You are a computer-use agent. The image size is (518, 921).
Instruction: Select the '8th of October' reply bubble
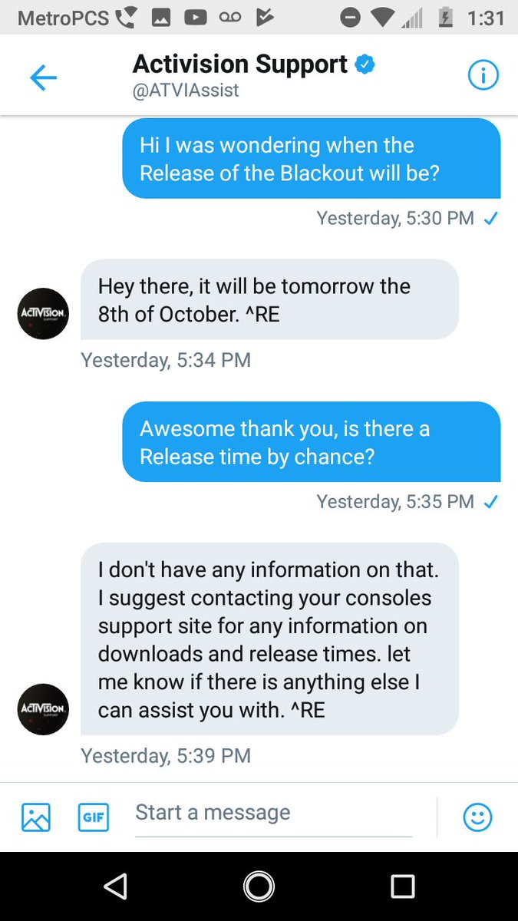coord(269,299)
